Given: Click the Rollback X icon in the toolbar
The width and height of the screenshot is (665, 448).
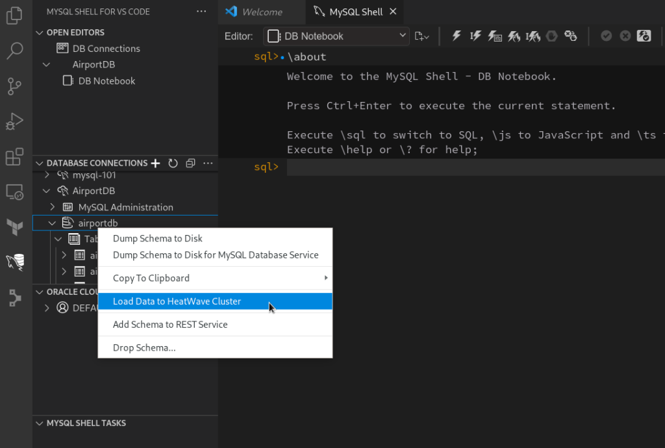Looking at the screenshot, I should [x=625, y=36].
